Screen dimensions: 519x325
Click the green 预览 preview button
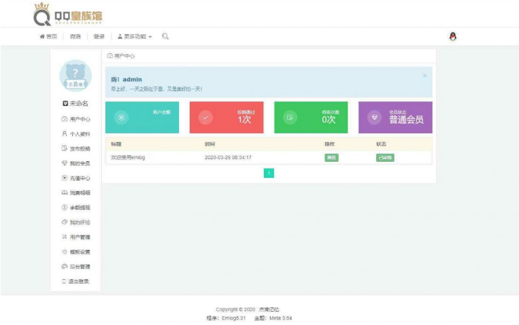tap(331, 158)
